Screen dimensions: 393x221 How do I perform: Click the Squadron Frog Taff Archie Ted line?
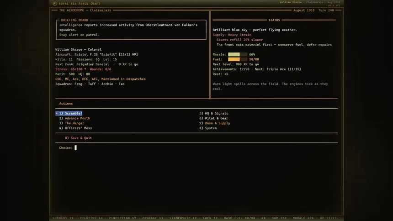(90, 84)
